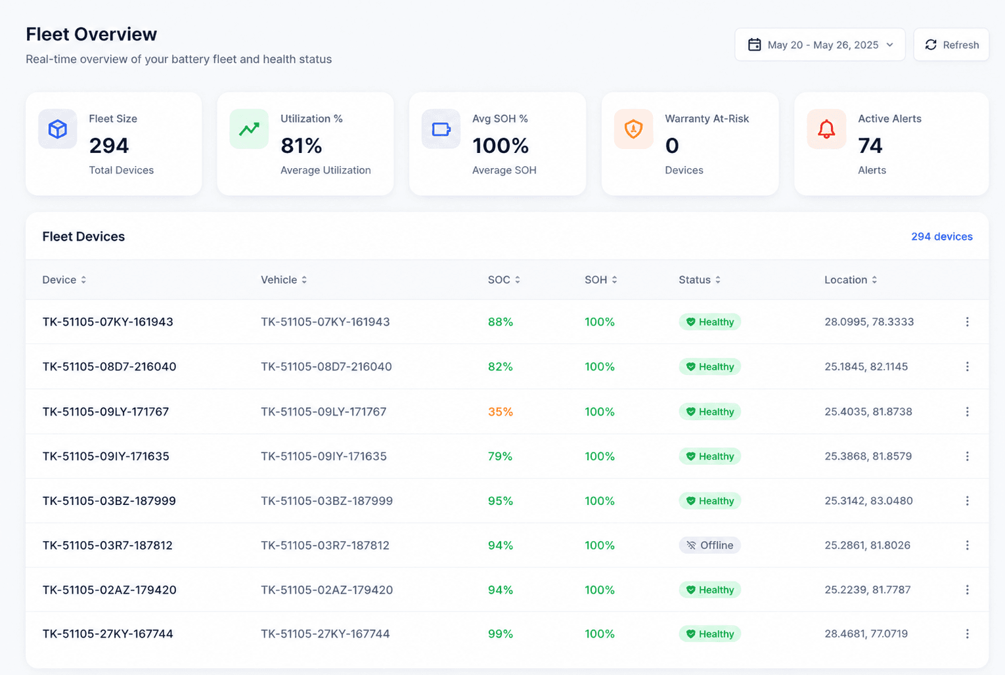Open device TK-51105-08D7-216040

(109, 366)
